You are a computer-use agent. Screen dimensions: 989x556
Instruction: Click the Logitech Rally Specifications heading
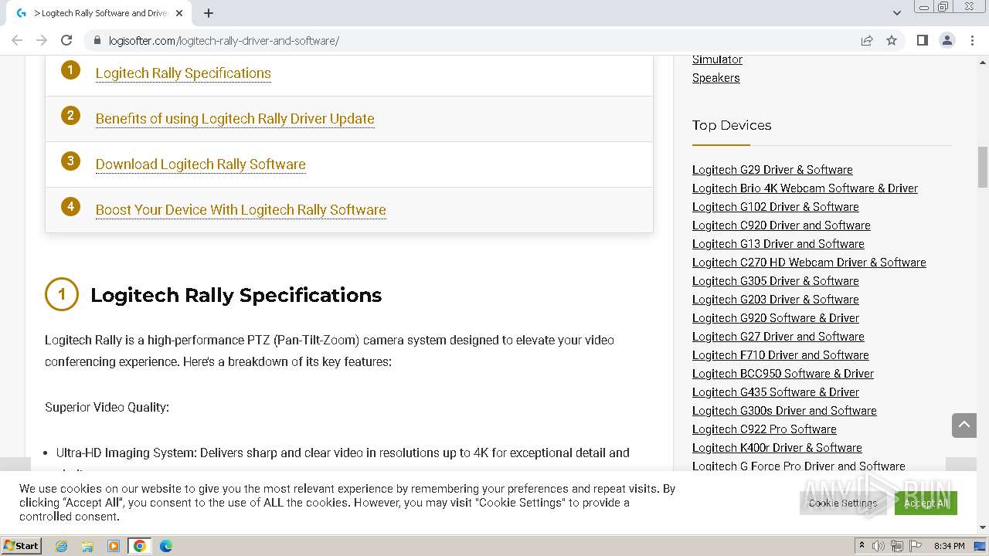click(236, 295)
